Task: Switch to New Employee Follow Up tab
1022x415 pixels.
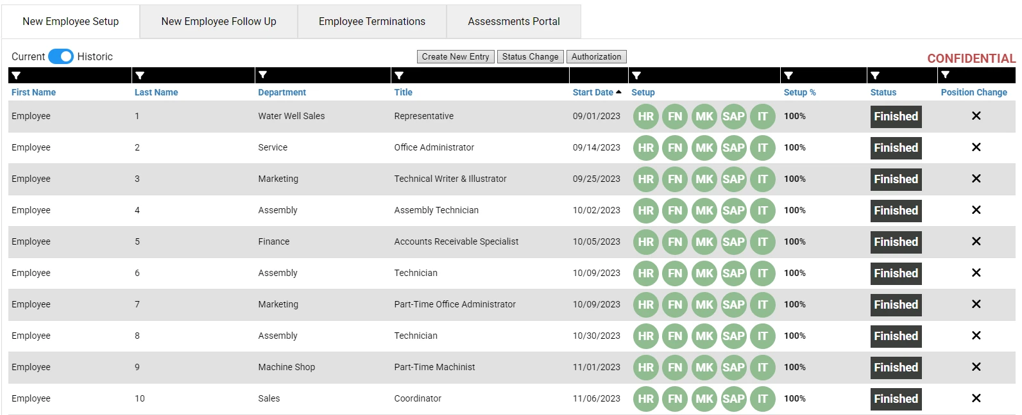Action: [219, 22]
